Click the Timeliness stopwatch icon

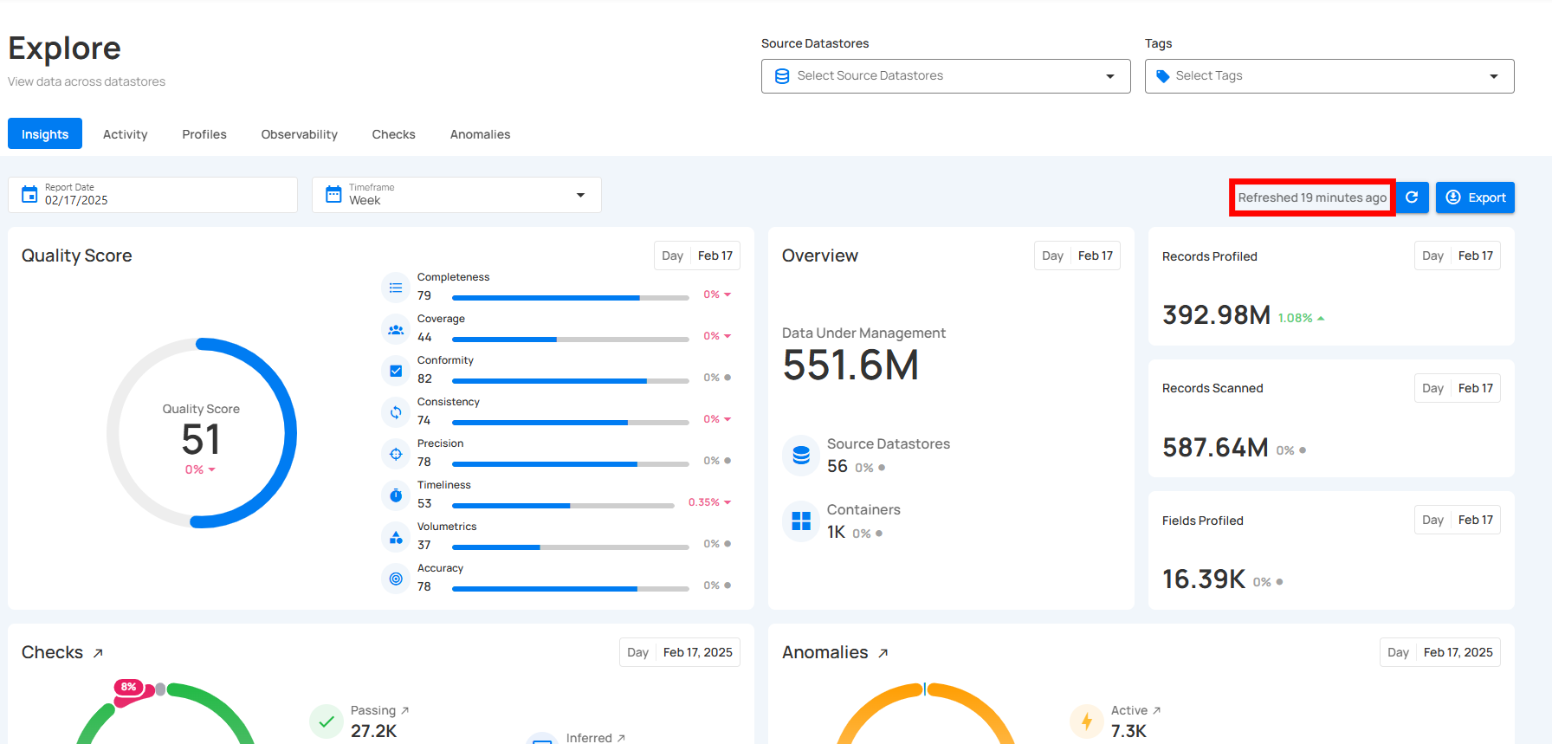click(396, 495)
